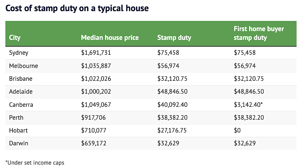Select the Hobart city cell
Viewport: 305px width, 167px height.
coord(18,130)
